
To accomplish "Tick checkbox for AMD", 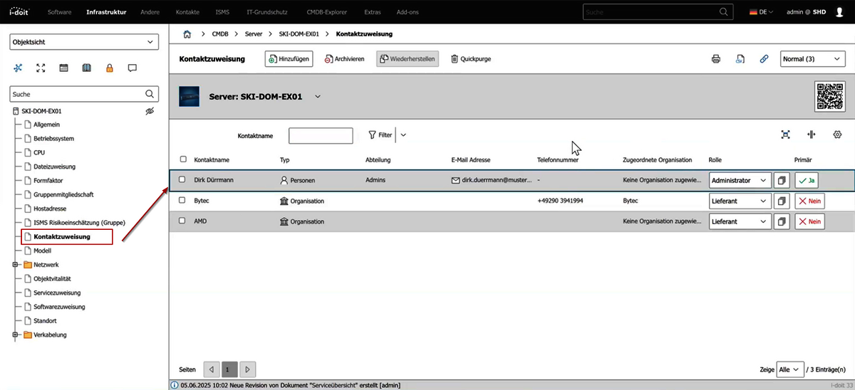I will (182, 221).
